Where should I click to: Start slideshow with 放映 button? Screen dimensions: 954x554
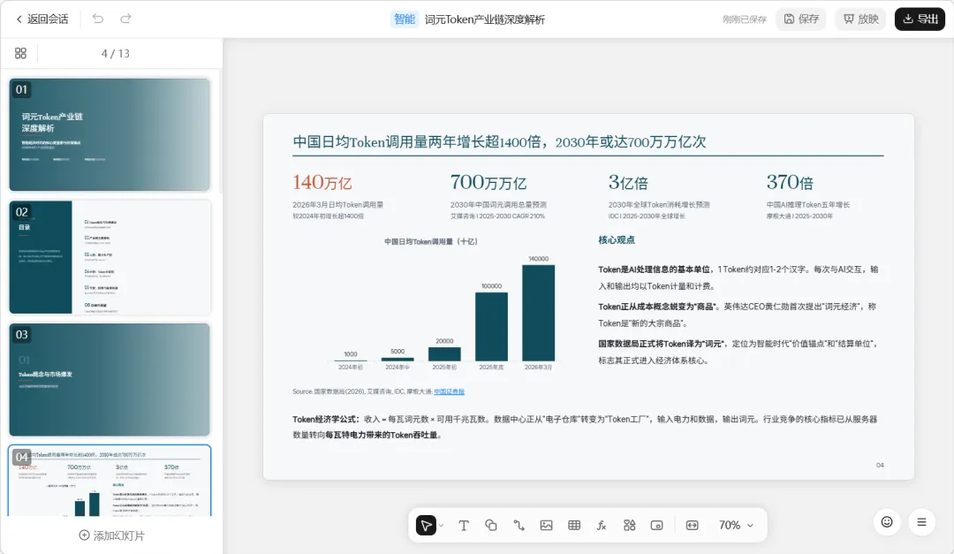coord(860,19)
